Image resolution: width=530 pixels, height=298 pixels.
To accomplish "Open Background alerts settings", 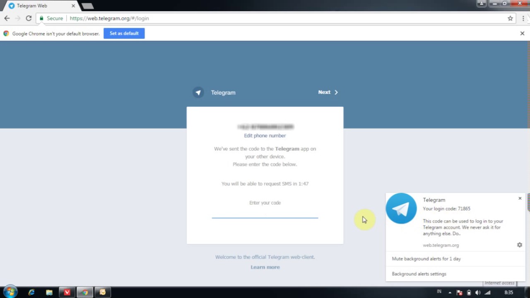I will [419, 274].
